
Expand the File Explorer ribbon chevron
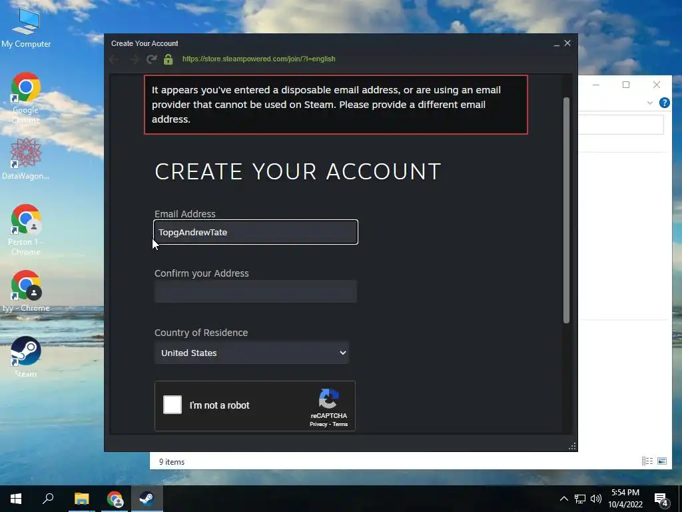point(650,103)
